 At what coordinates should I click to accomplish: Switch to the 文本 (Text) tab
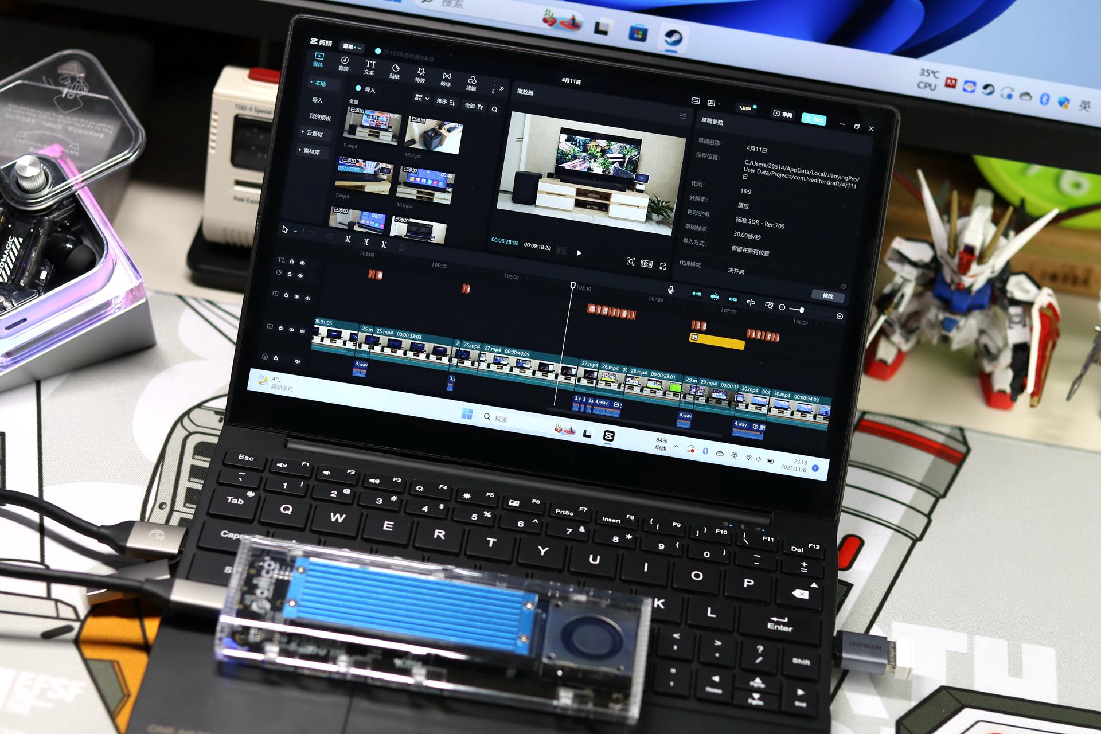click(x=370, y=67)
